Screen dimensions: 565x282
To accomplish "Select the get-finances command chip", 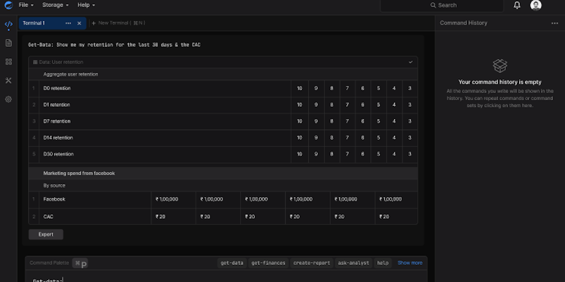I will pyautogui.click(x=268, y=263).
